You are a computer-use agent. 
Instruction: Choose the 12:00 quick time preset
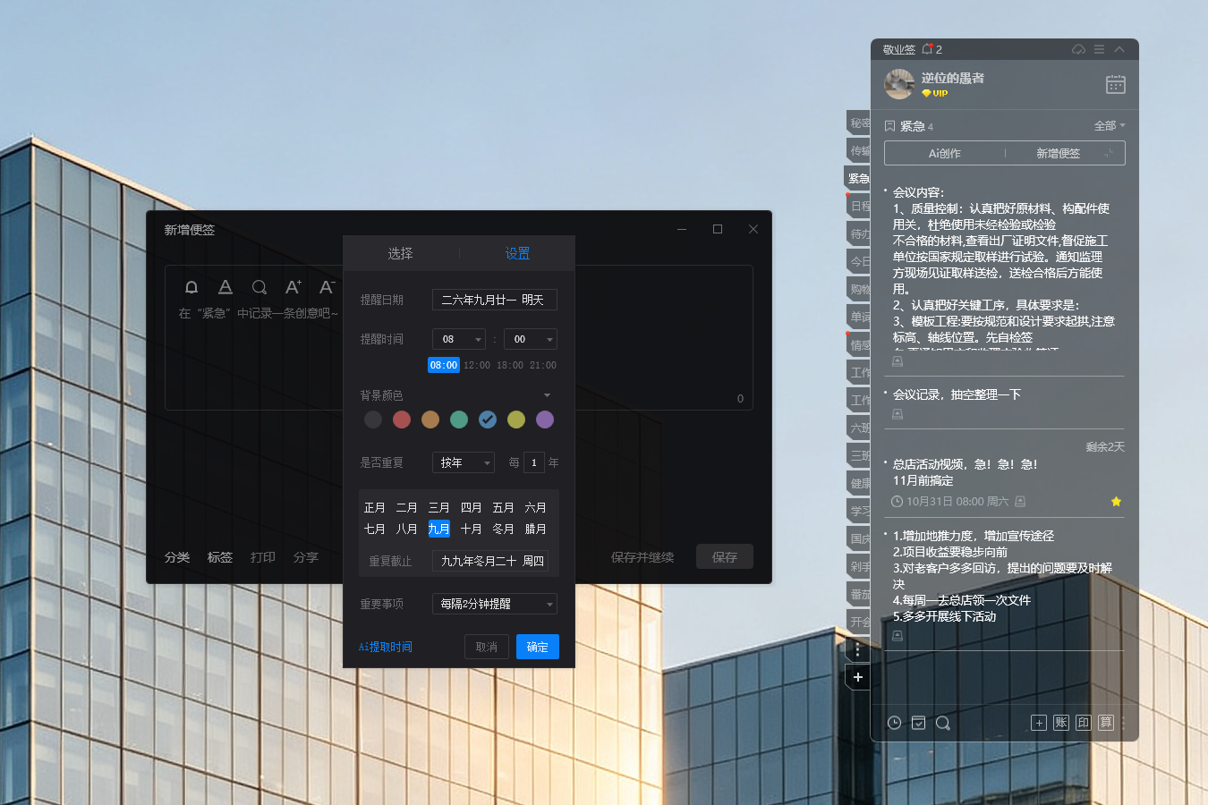(x=477, y=365)
